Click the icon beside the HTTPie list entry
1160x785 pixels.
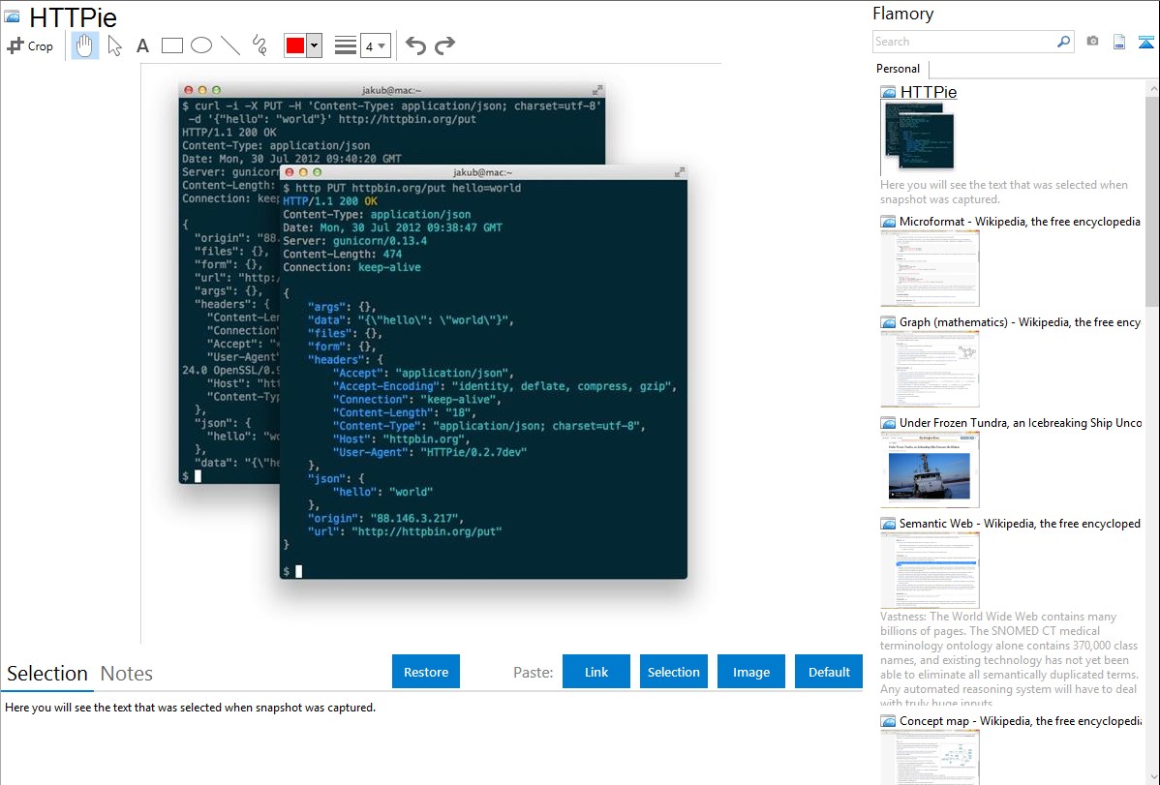point(889,93)
